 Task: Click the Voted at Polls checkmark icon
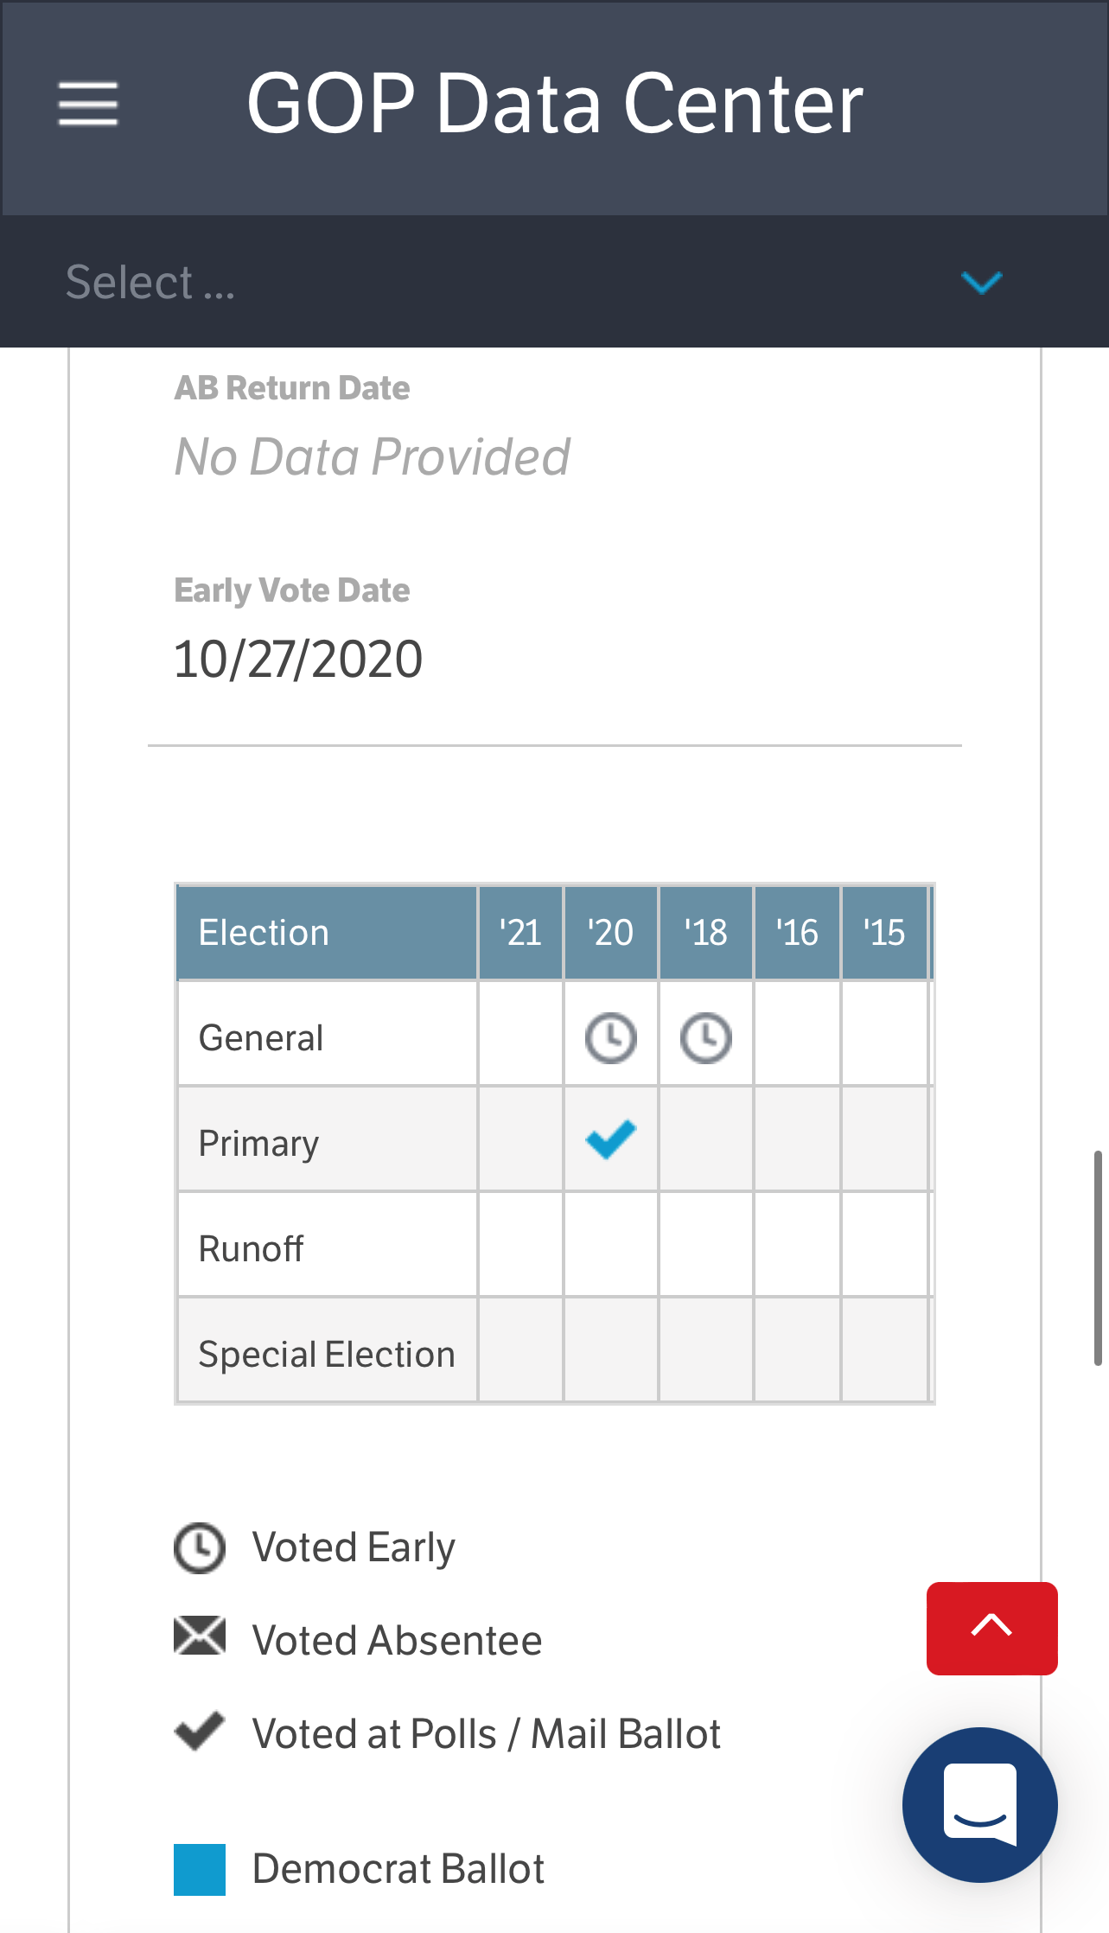tap(200, 1731)
